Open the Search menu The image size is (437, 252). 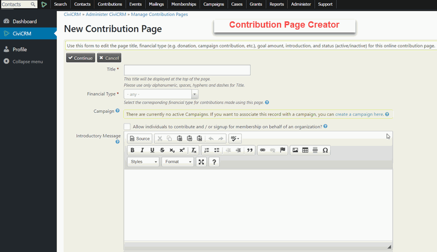[x=61, y=4]
